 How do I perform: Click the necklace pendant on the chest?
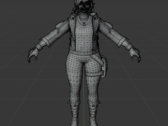(x=84, y=24)
